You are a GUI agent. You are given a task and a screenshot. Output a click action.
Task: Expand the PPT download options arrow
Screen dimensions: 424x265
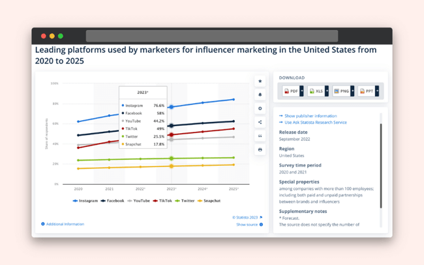pyautogui.click(x=377, y=91)
